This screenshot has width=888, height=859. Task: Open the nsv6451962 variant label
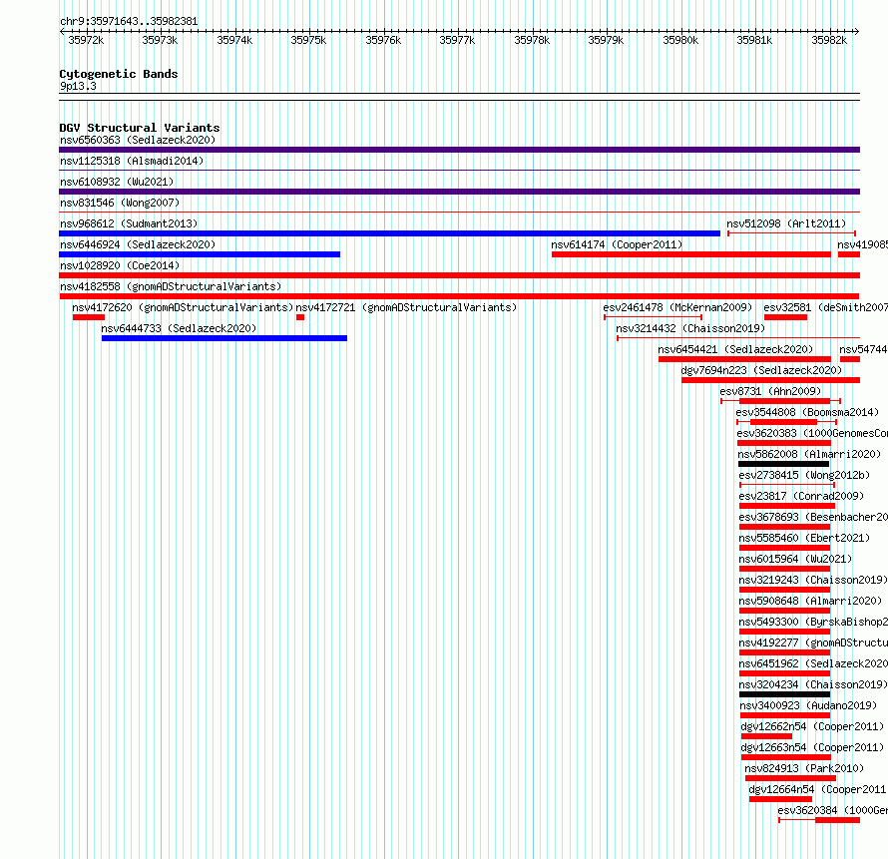813,663
